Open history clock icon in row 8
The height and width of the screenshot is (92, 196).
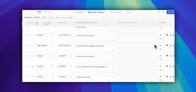160,49
